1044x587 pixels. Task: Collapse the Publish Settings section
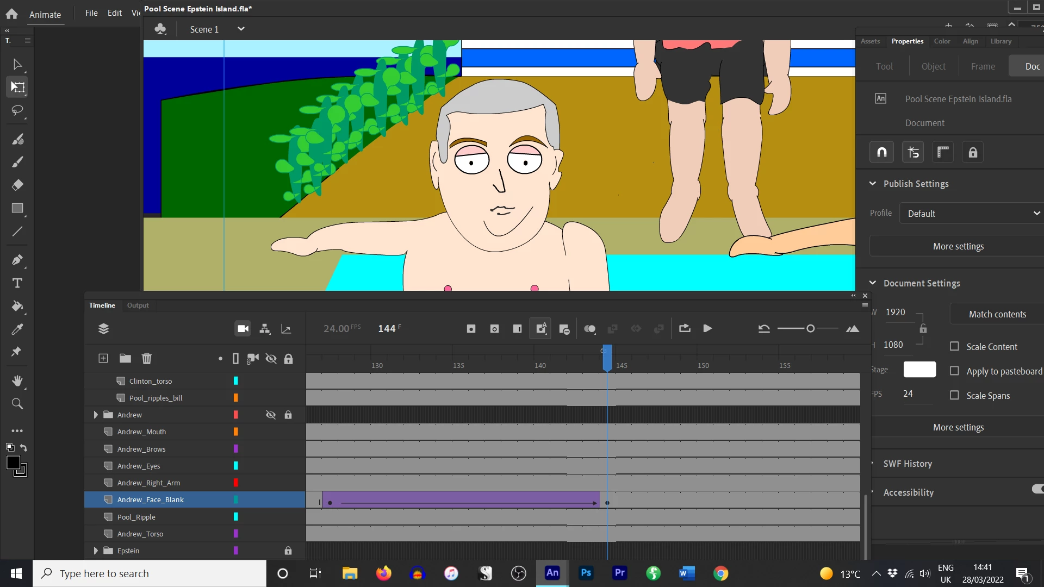click(873, 184)
